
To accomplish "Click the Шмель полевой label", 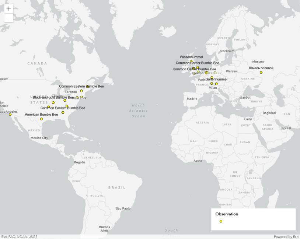I will pos(261,68).
